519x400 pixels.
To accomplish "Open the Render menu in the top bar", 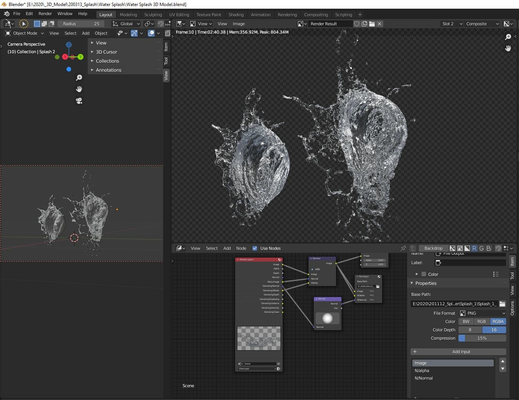I will [x=45, y=13].
